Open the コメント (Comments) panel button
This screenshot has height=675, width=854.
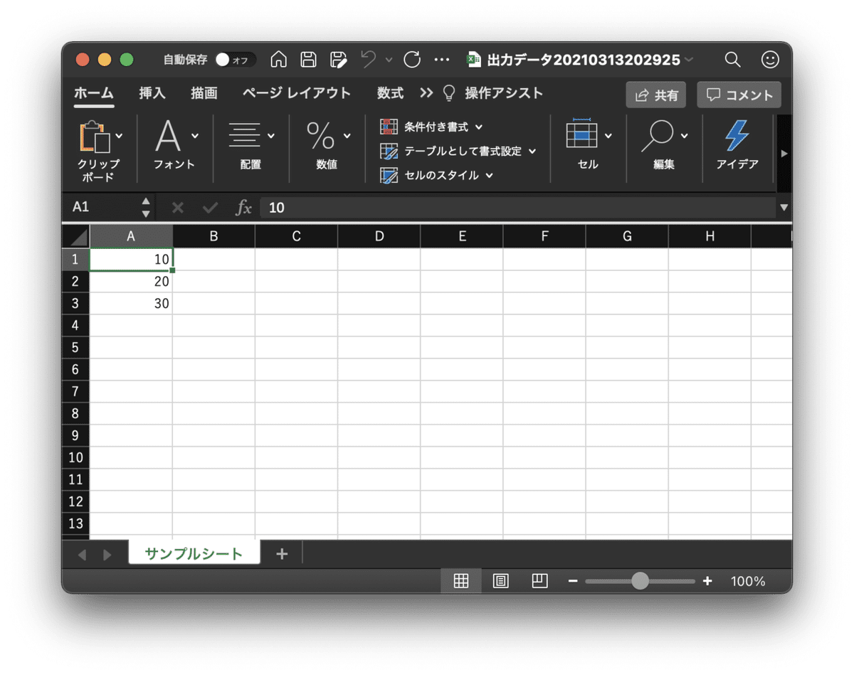click(x=738, y=95)
